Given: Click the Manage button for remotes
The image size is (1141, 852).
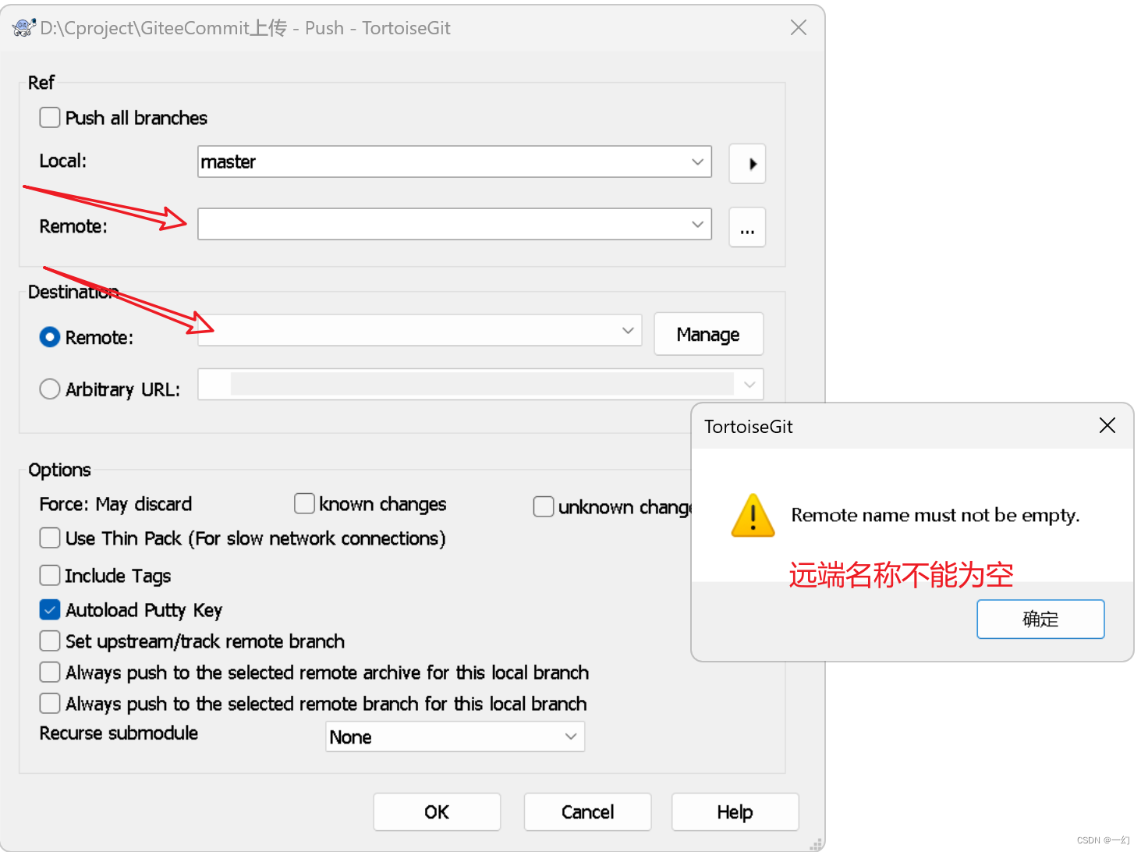Looking at the screenshot, I should 707,334.
